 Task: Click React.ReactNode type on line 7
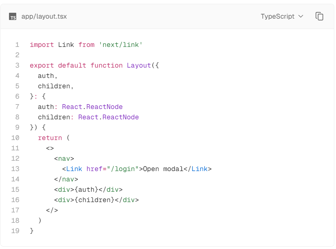92,107
